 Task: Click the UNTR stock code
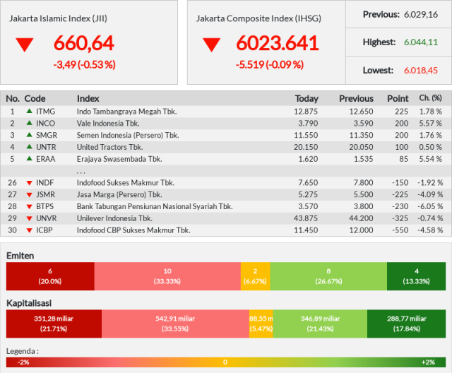click(x=46, y=147)
